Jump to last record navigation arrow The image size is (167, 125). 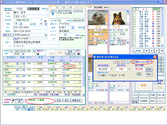162,51
